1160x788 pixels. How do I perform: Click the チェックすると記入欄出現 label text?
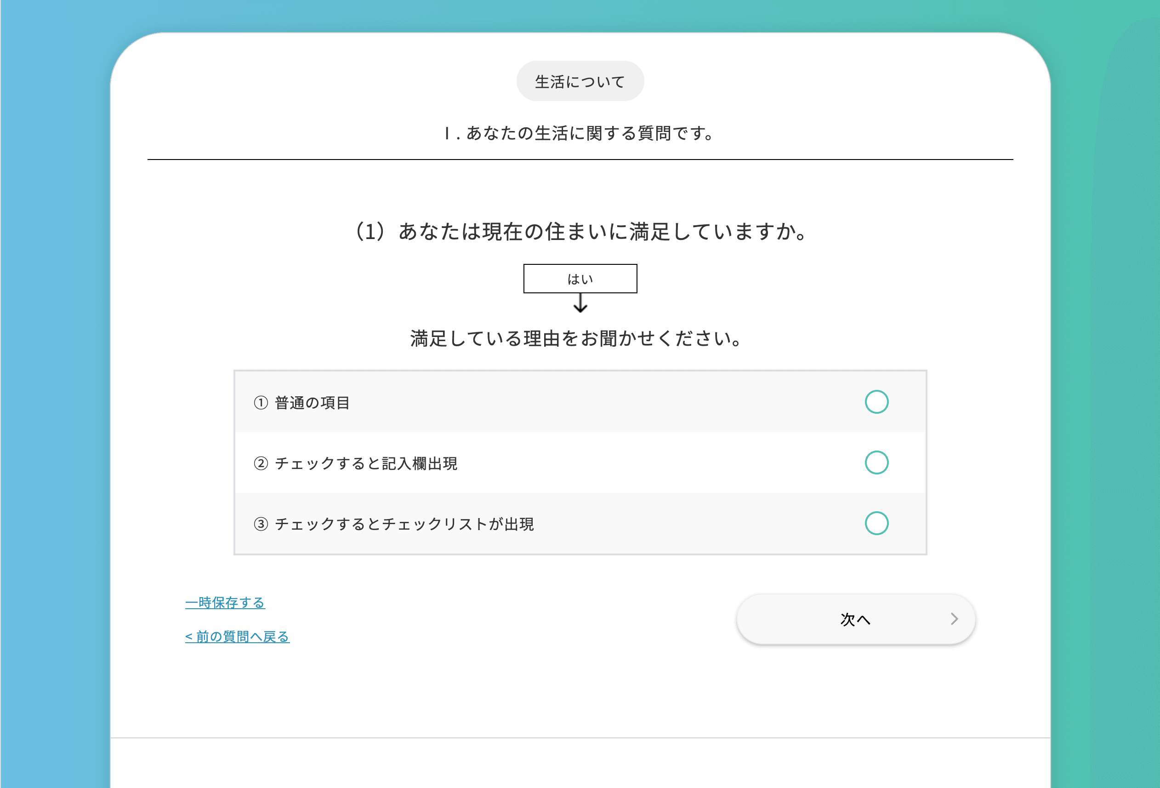coord(366,463)
